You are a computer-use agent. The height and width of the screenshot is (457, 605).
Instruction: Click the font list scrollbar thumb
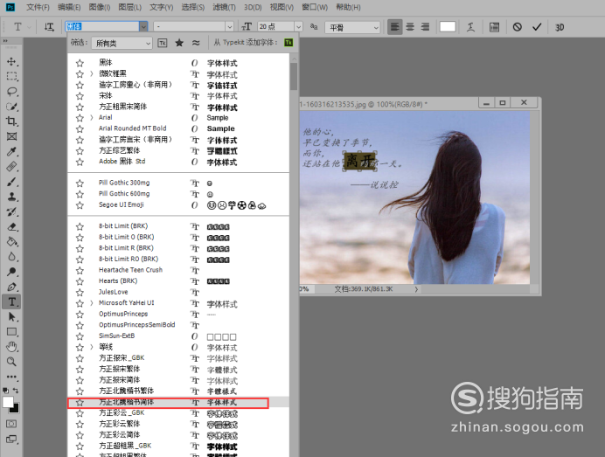click(294, 76)
